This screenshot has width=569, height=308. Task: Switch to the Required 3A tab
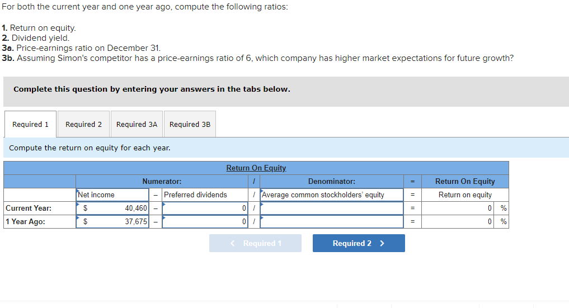pyautogui.click(x=137, y=124)
